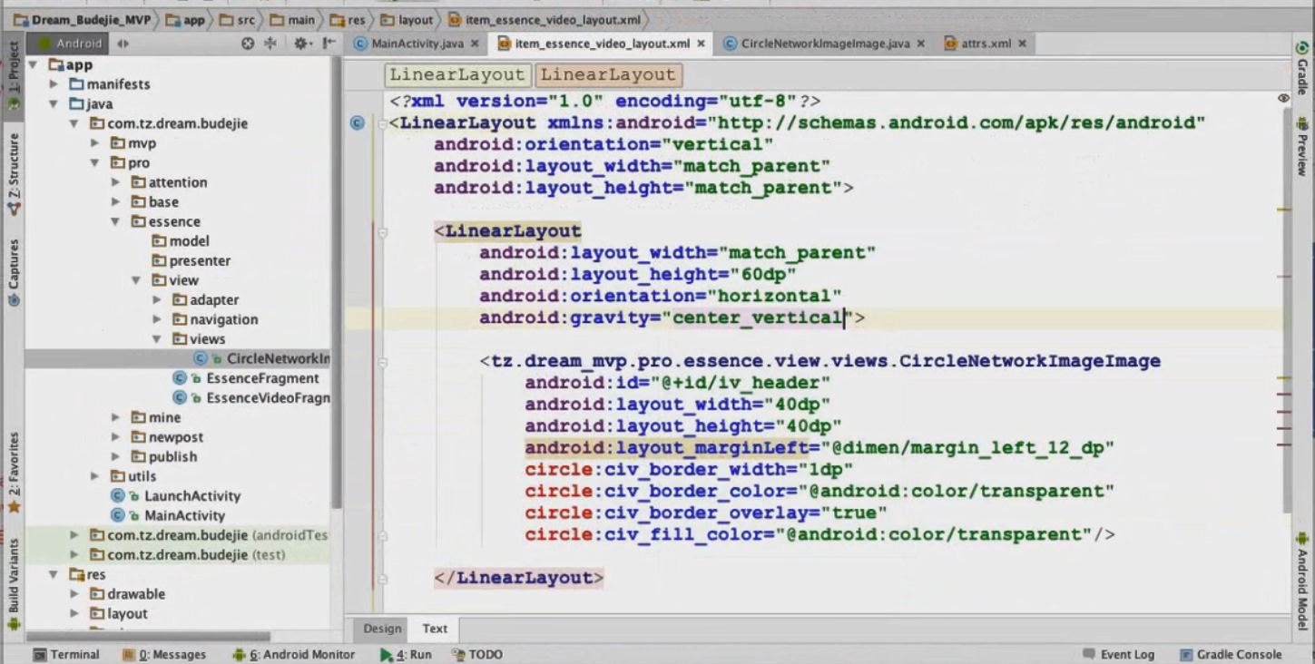The image size is (1315, 664).
Task: Open the Run tool window
Action: tap(406, 654)
